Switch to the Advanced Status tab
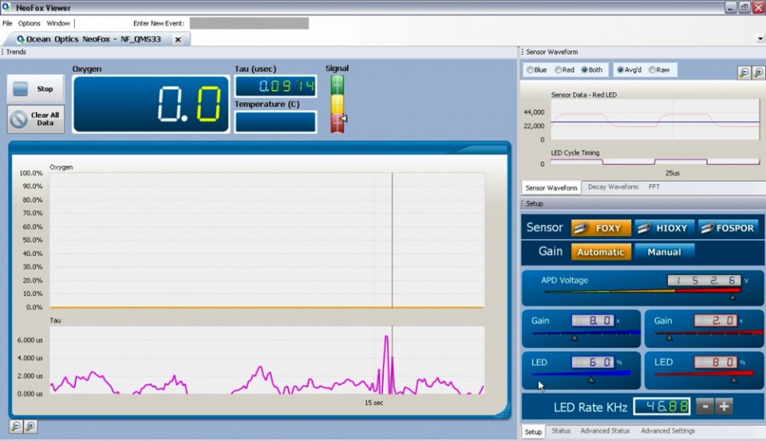The image size is (766, 441). click(x=605, y=431)
